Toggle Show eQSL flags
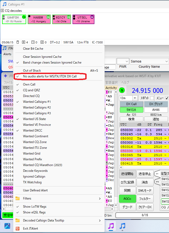 [x=59, y=212]
